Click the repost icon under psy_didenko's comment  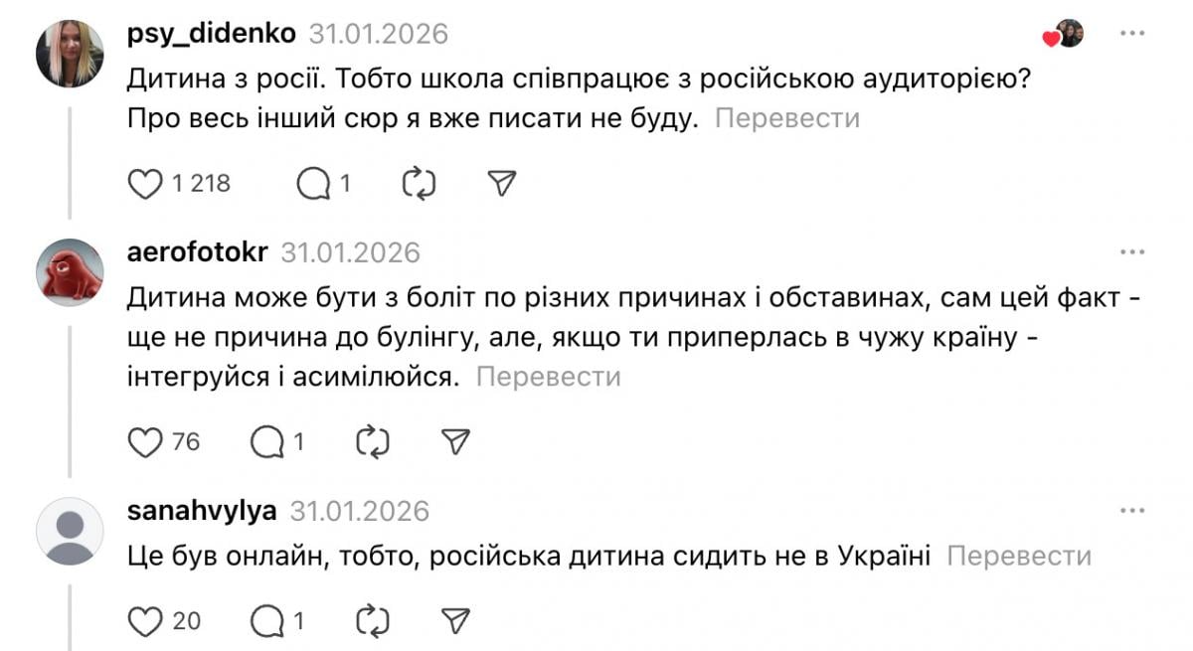point(419,182)
